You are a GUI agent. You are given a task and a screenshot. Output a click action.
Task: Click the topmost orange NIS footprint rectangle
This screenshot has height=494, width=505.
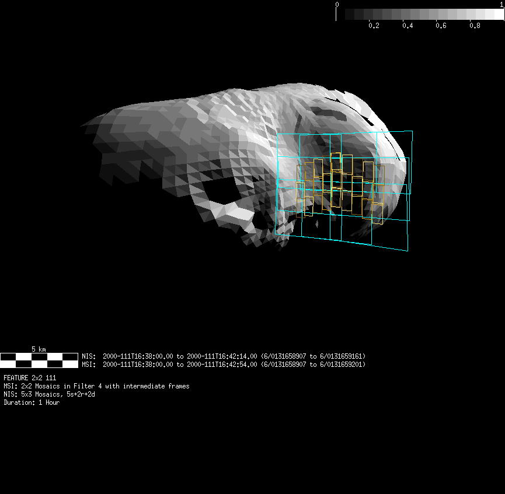point(335,162)
